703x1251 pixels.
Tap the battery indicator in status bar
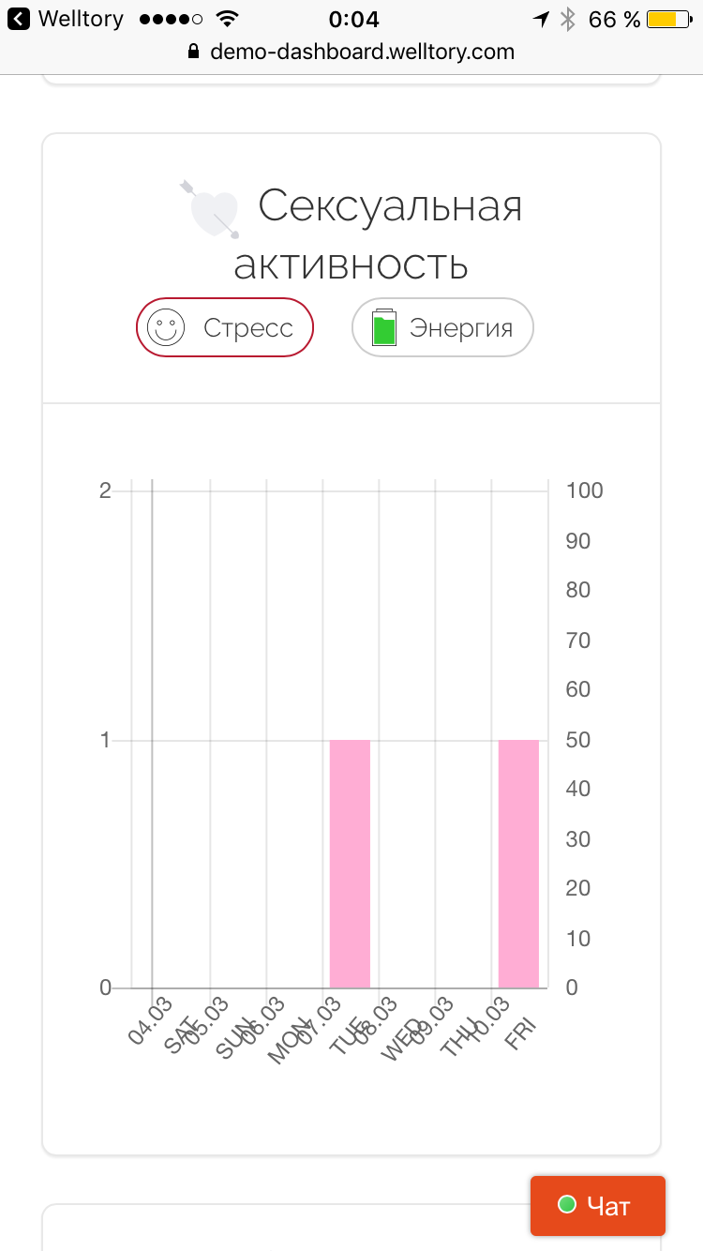(x=667, y=19)
